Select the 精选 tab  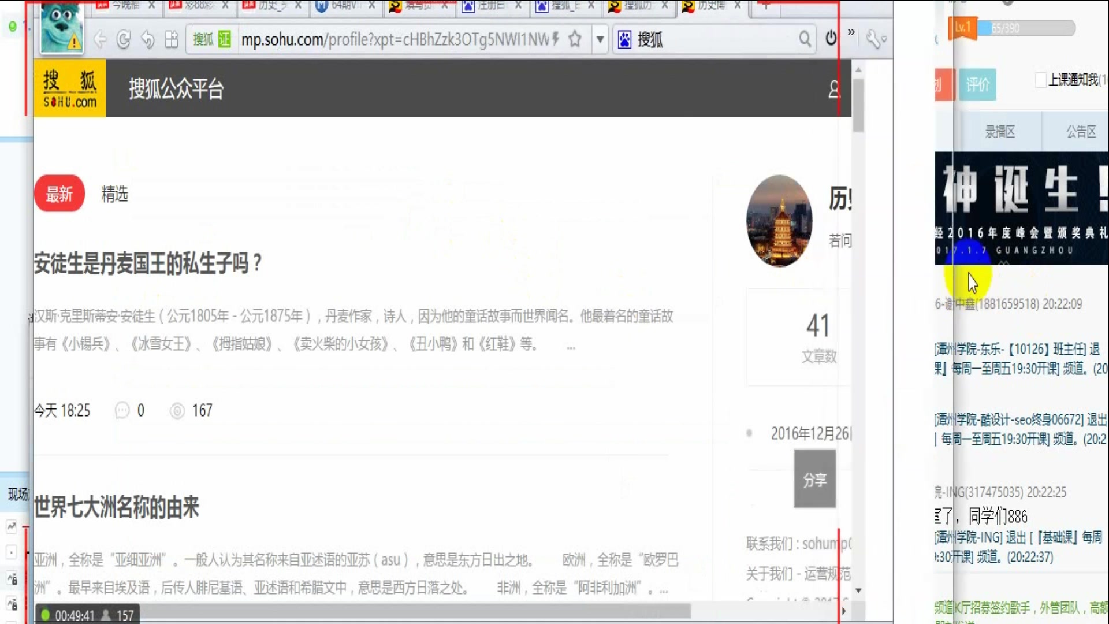pyautogui.click(x=115, y=194)
